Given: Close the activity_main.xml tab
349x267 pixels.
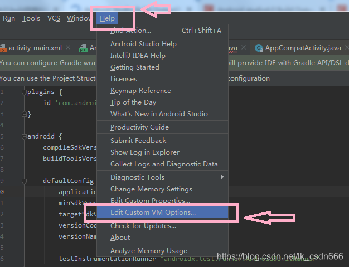Looking at the screenshot, I should (68, 47).
